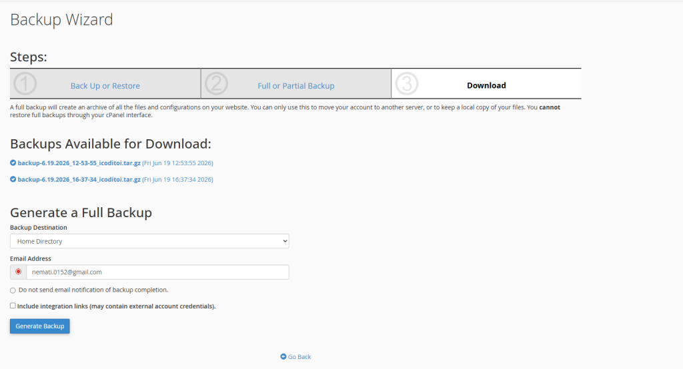Go to Full or Partial Backup step
Screen dimensions: 683x369
point(296,86)
